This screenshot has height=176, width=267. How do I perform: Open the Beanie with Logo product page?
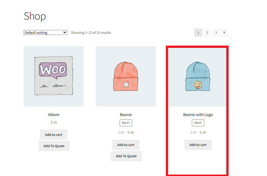pyautogui.click(x=198, y=115)
